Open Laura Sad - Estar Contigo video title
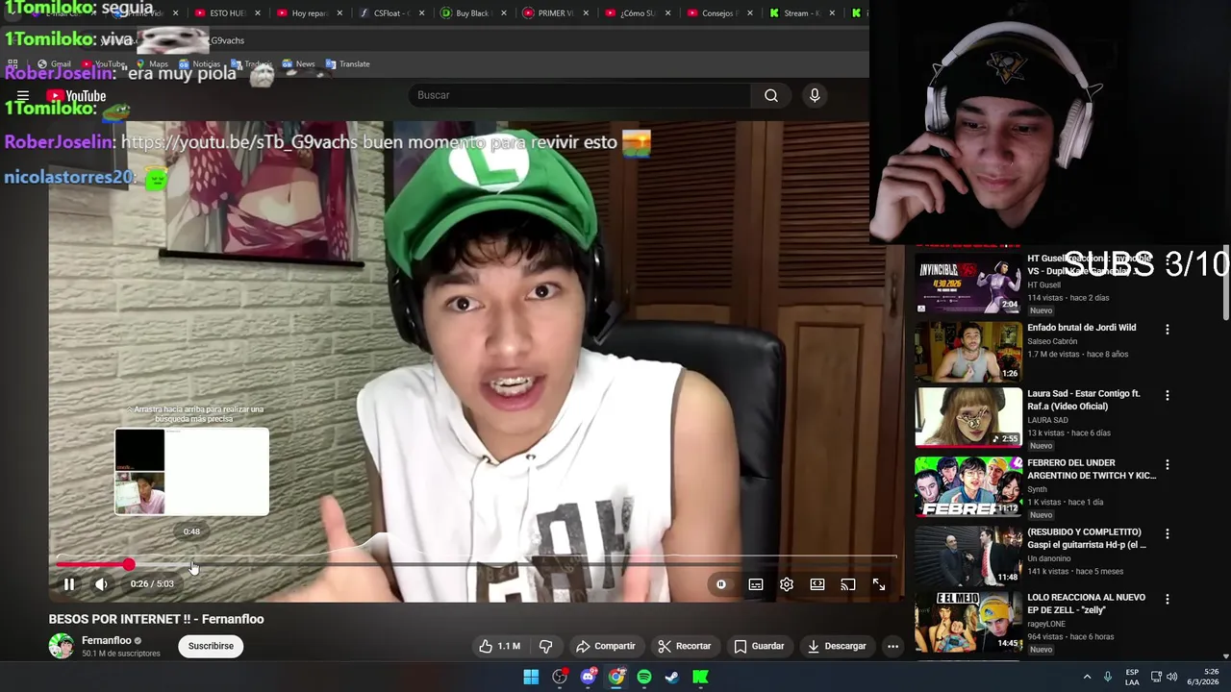This screenshot has height=692, width=1231. coord(1084,400)
